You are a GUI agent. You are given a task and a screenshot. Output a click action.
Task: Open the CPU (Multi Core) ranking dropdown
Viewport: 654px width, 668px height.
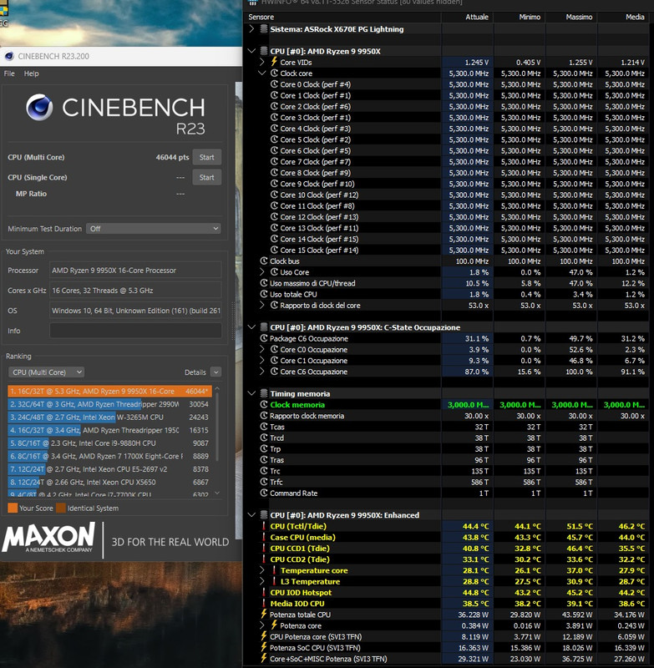coord(46,372)
